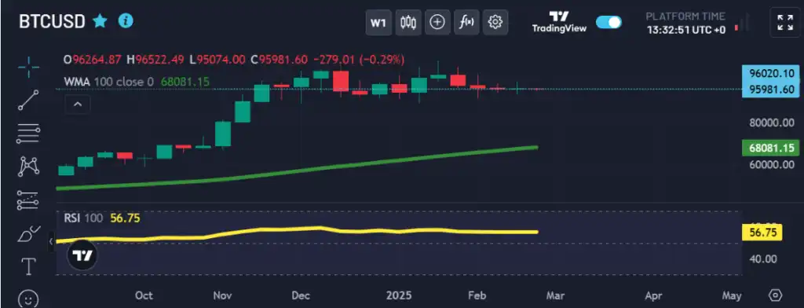Click the BTCUSD symbol name
The image size is (804, 308).
[x=52, y=21]
